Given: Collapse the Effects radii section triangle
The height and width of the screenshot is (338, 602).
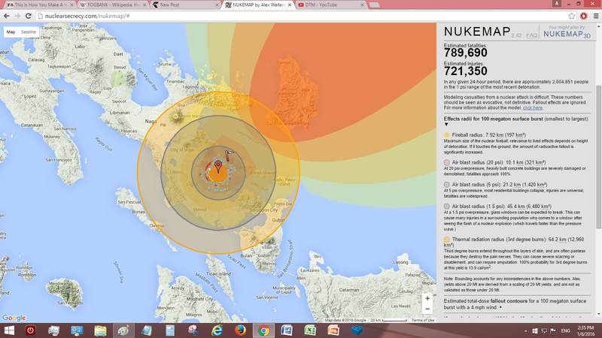Looking at the screenshot, I should 446,125.
